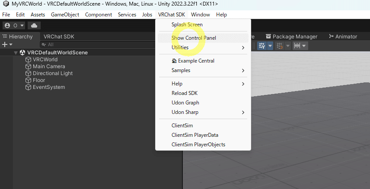This screenshot has height=189, width=370.
Task: Choose Reload SDK
Action: [203, 93]
